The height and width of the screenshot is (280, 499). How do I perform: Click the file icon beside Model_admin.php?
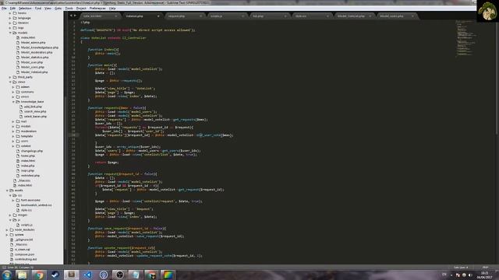pos(18,43)
